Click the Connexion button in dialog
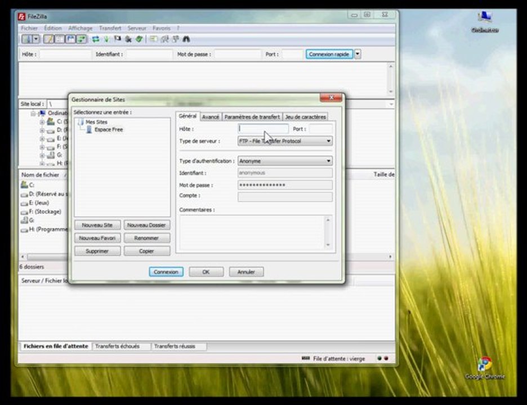This screenshot has width=527, height=405. (x=166, y=272)
